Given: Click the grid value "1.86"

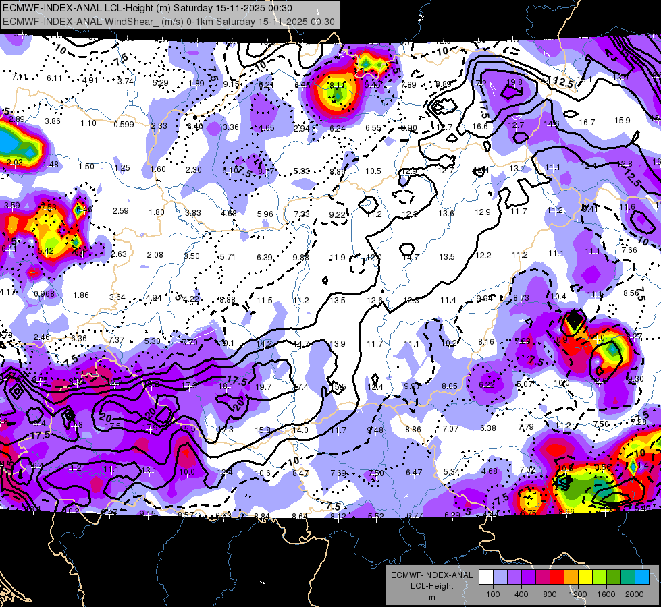Looking at the screenshot, I should click(81, 295).
